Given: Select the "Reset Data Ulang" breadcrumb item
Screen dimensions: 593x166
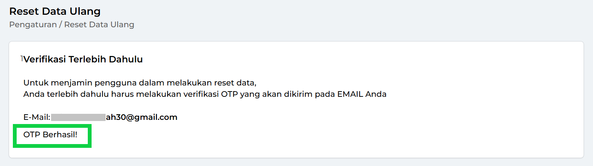Looking at the screenshot, I should (x=99, y=25).
